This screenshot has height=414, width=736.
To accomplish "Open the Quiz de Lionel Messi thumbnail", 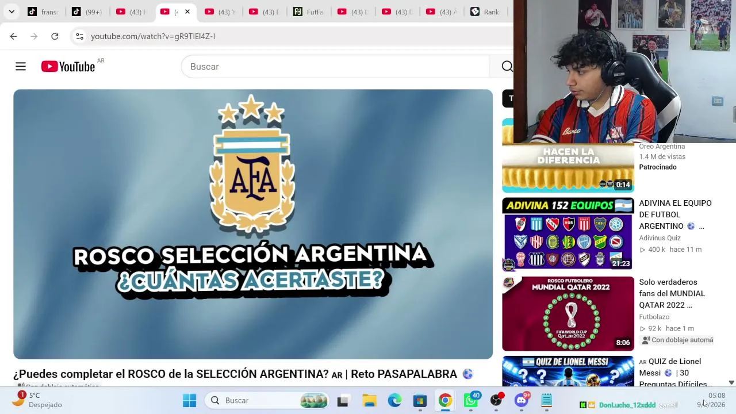I will tap(568, 371).
